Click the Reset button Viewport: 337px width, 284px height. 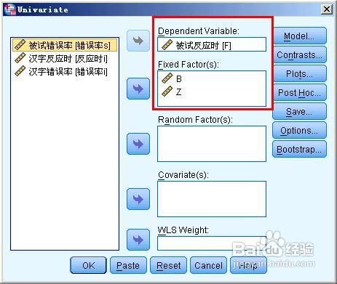tap(168, 265)
